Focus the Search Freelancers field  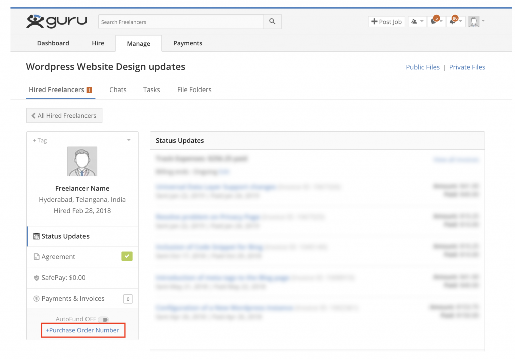(181, 22)
